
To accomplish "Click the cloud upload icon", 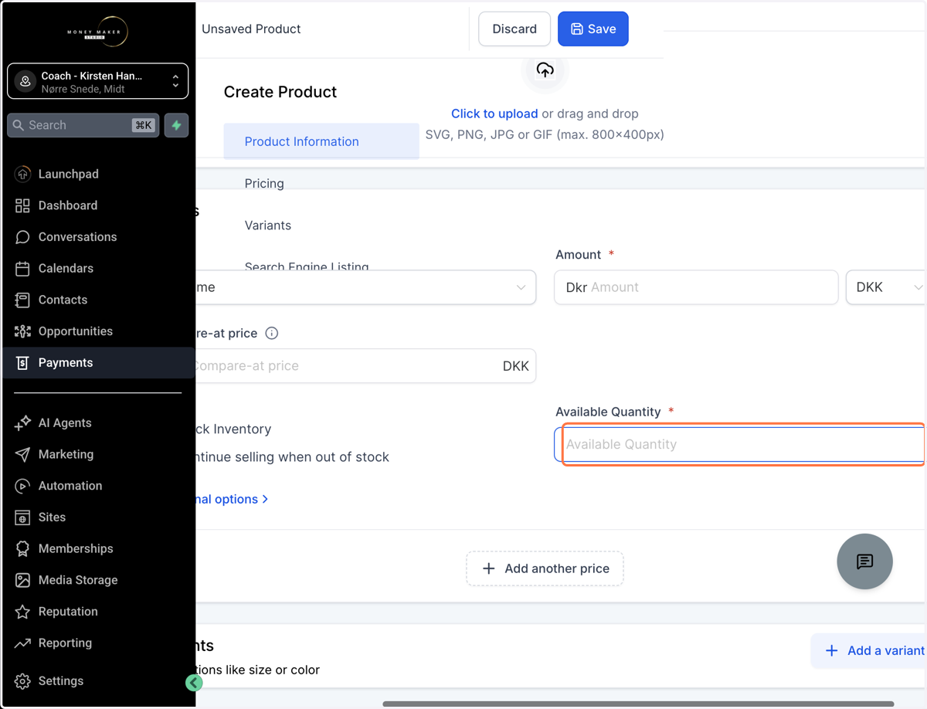I will [545, 70].
